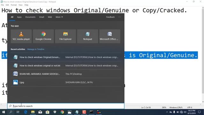The height and width of the screenshot is (115, 204).
Task: Click the 280% zoom status bar entry
Action: tap(164, 107)
